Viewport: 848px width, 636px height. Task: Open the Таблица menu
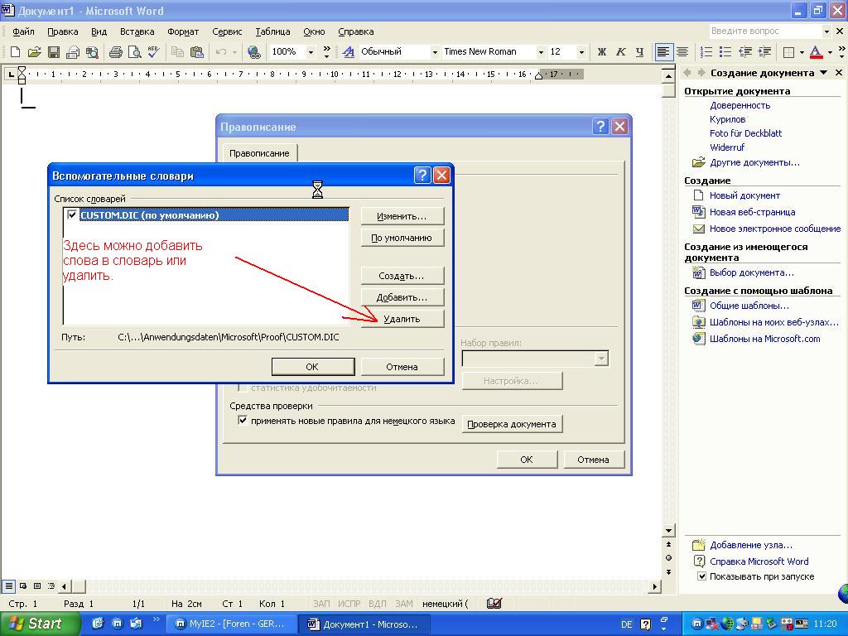tap(272, 31)
